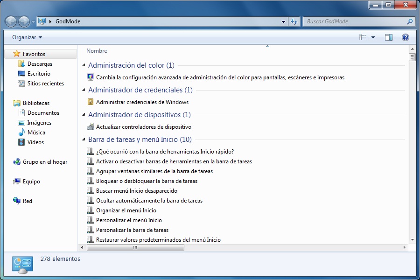Click the credentials vault icon

(91, 102)
